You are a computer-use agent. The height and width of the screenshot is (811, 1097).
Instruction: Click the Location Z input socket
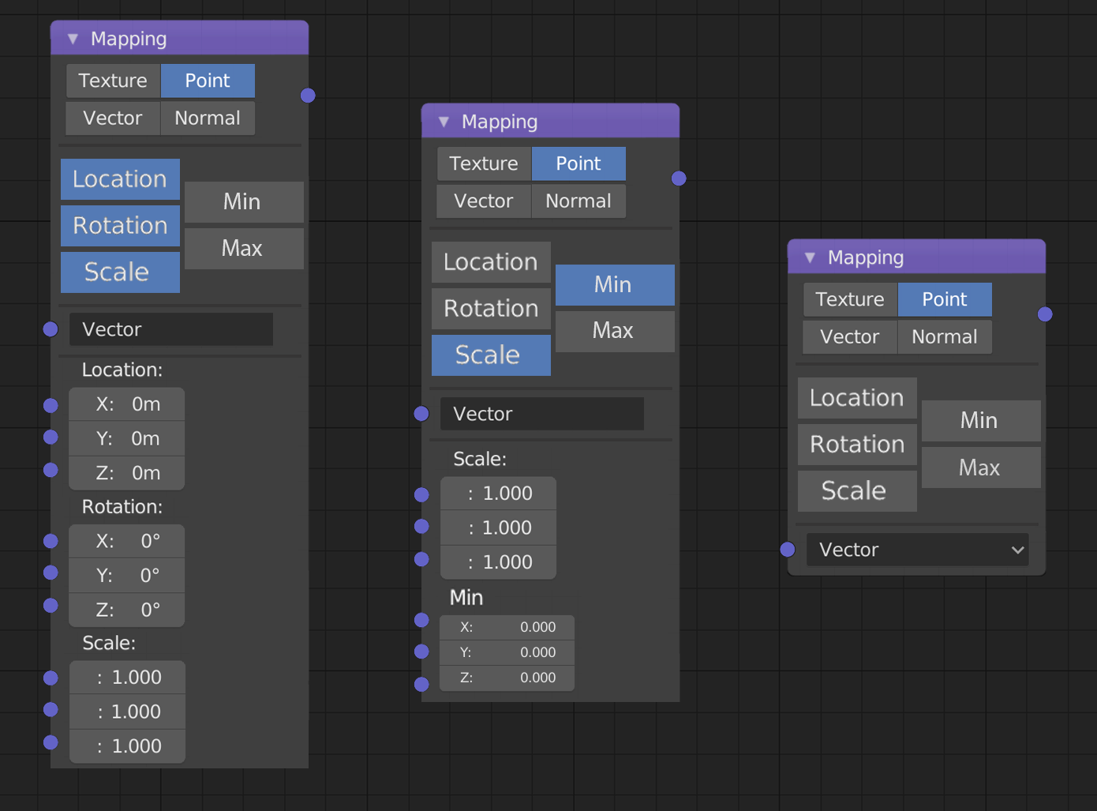(51, 470)
